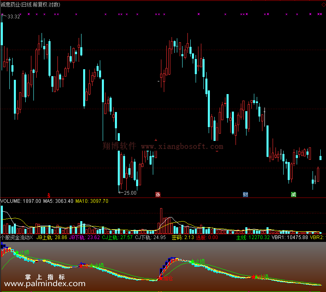Image resolution: width=326 pixels, height=292 pixels.
Task: Select the VOLUME: 1897.00 readout
Action: click(x=21, y=201)
